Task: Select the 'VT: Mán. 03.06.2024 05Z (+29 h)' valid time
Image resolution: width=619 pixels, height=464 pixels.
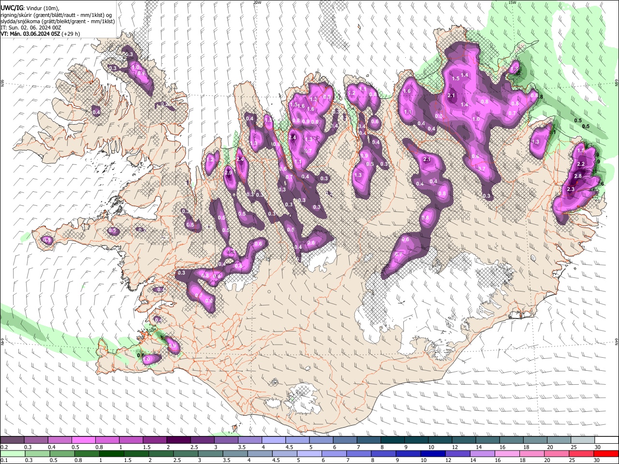Action: 41,34
